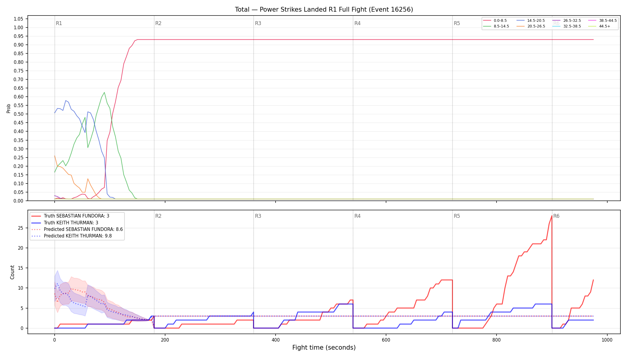Click the cyan line swatch beside '32.5-38.5'
The image size is (627, 358).
coord(557,26)
